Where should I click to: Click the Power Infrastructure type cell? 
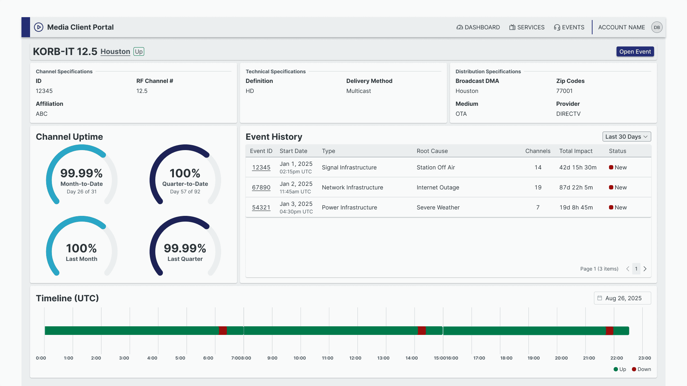350,207
